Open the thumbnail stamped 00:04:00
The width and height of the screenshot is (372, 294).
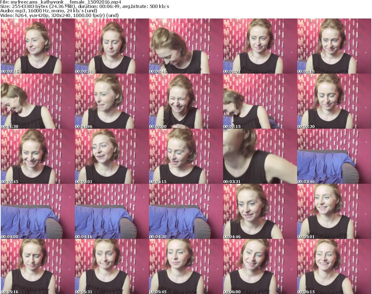click(x=37, y=212)
